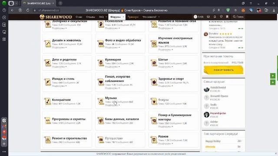Reload the page with refresh icon

click(28, 10)
